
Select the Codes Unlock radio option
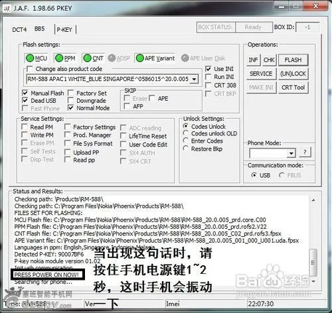(186, 126)
